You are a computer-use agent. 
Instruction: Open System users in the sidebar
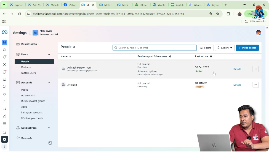(x=28, y=73)
